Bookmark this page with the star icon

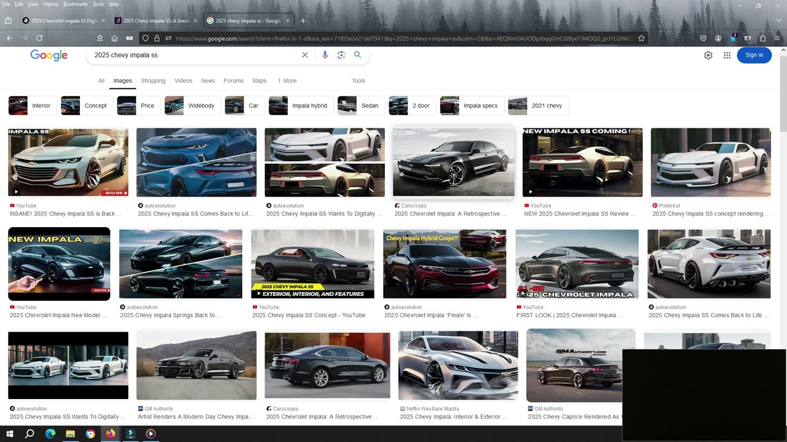(x=641, y=38)
